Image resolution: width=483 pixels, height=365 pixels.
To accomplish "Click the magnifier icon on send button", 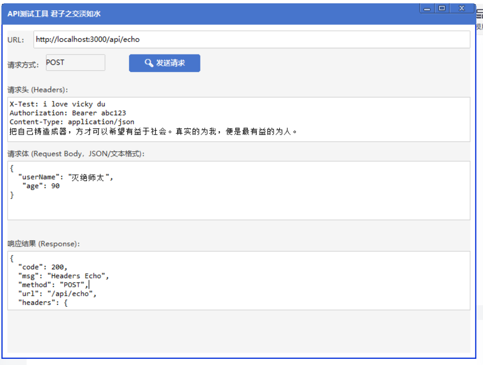I will (149, 63).
